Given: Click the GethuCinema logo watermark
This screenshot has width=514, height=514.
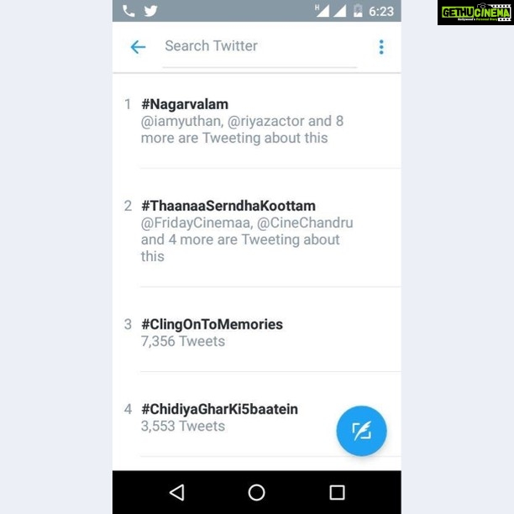Looking at the screenshot, I should (475, 13).
